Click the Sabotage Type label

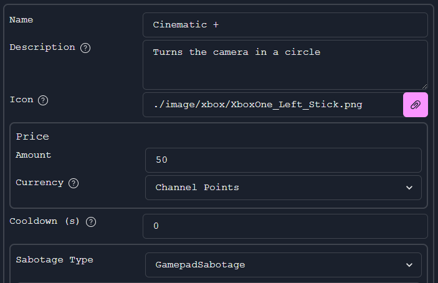coord(54,260)
